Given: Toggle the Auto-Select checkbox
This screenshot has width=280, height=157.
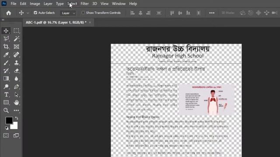Looking at the screenshot, I should tap(35, 13).
